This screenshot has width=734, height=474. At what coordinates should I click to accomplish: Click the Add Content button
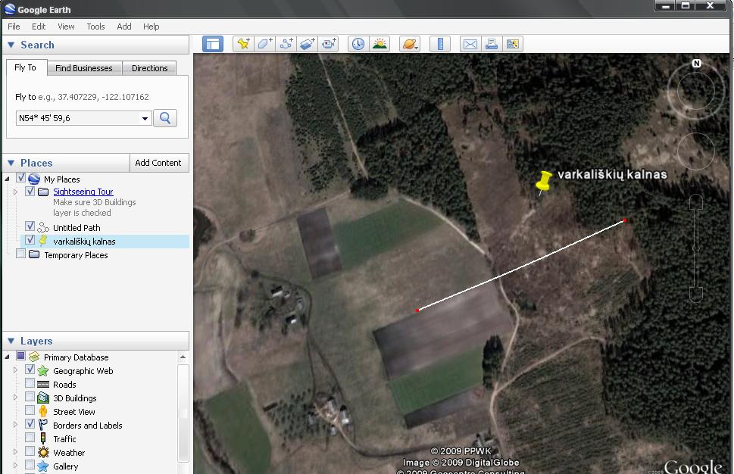click(x=158, y=163)
